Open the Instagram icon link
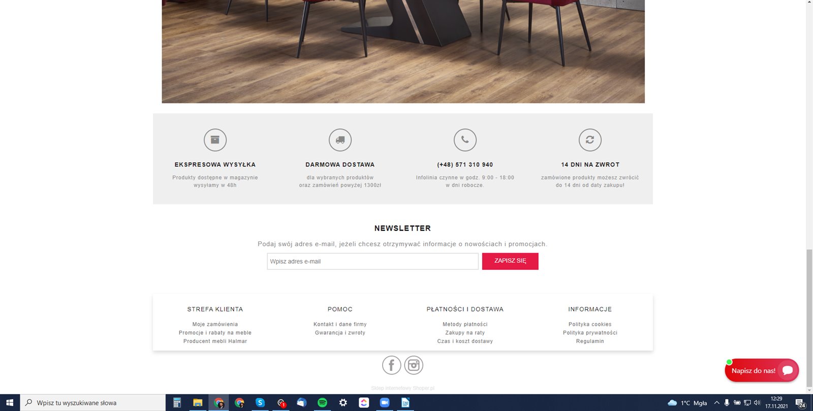Image resolution: width=813 pixels, height=411 pixels. pos(414,365)
